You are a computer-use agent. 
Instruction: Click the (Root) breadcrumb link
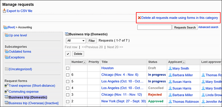pyautogui.click(x=11, y=27)
